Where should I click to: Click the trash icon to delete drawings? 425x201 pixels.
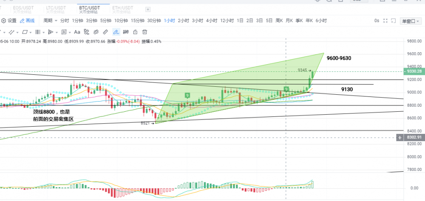coord(144,32)
